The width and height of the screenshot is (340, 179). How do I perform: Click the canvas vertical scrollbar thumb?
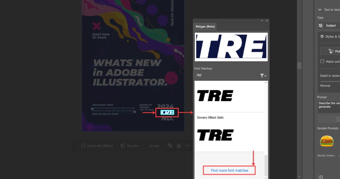[x=299, y=66]
